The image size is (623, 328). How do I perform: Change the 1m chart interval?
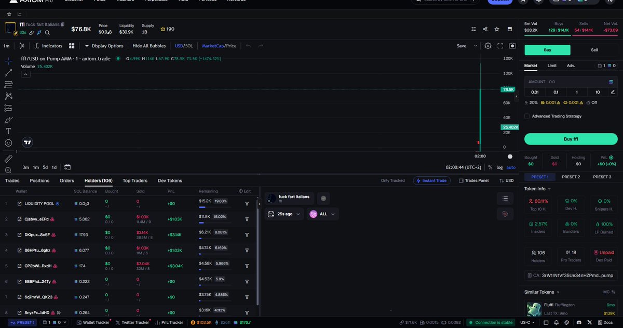coord(7,46)
